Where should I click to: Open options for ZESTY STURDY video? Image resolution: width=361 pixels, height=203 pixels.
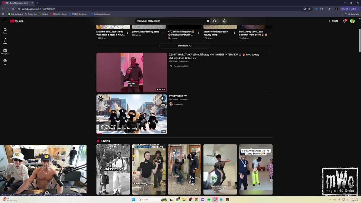tap(270, 96)
